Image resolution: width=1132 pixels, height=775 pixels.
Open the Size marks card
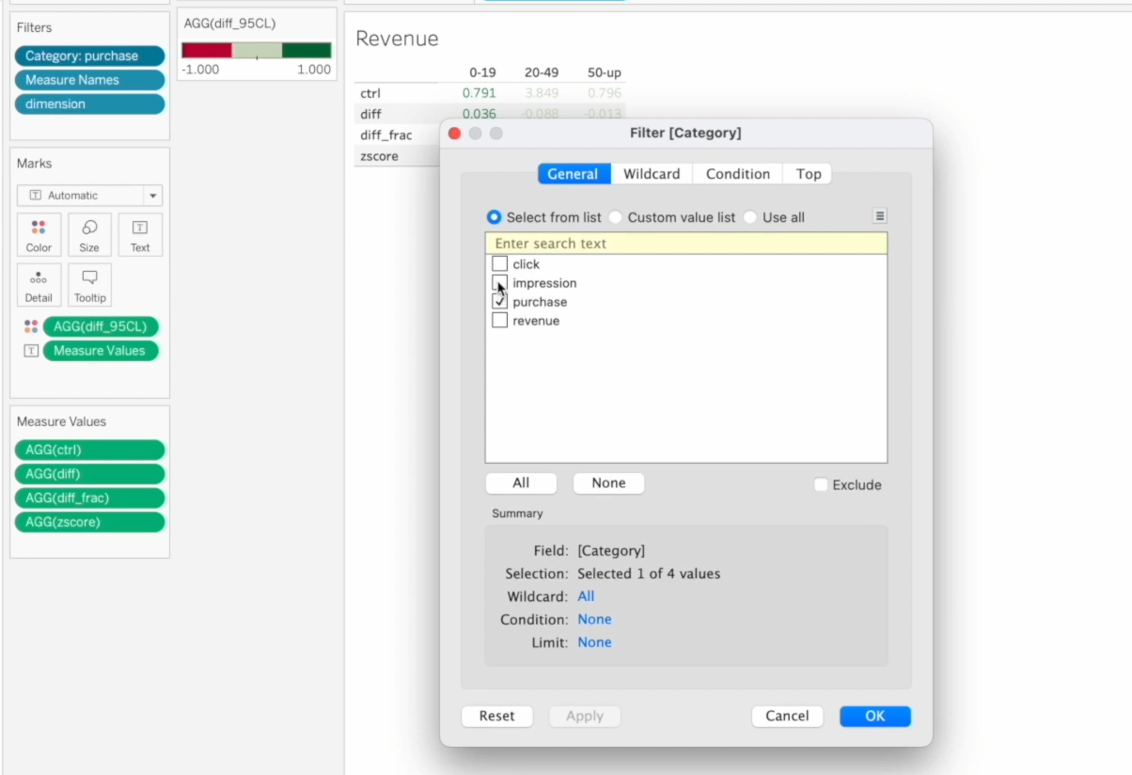[x=89, y=234]
